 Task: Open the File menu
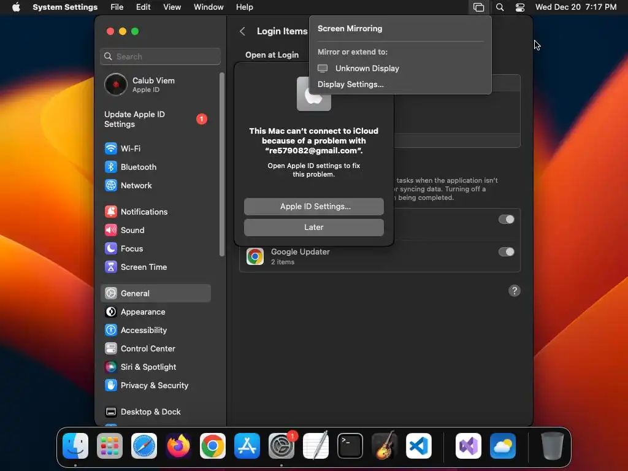117,7
